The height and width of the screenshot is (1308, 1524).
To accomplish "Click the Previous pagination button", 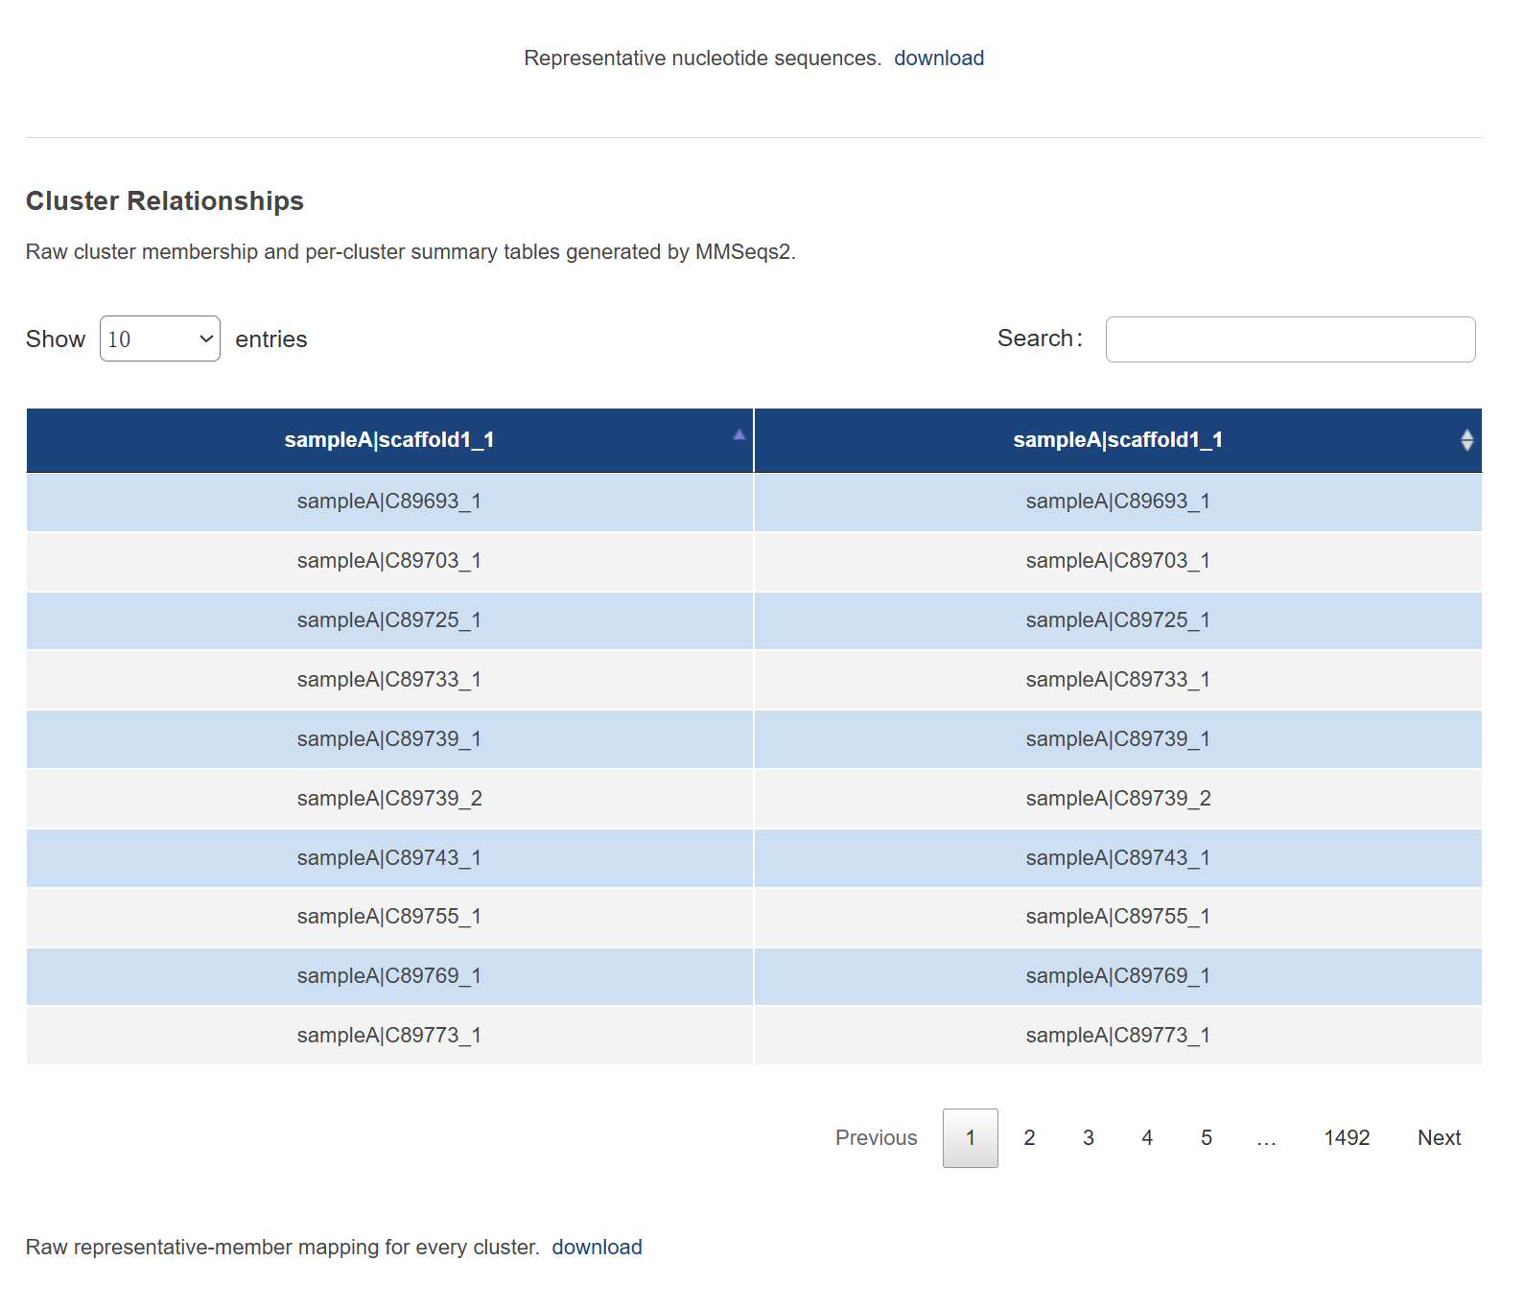I will 876,1138.
